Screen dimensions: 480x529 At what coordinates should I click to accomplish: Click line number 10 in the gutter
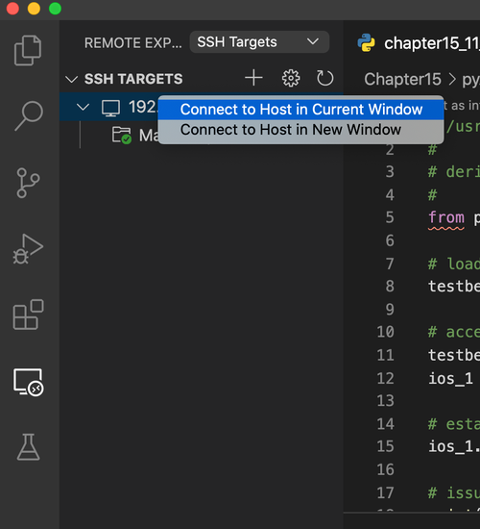point(385,332)
